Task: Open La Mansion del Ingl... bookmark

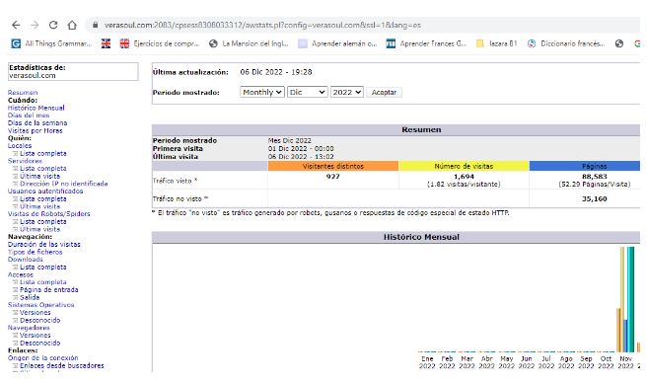Action: [x=249, y=43]
